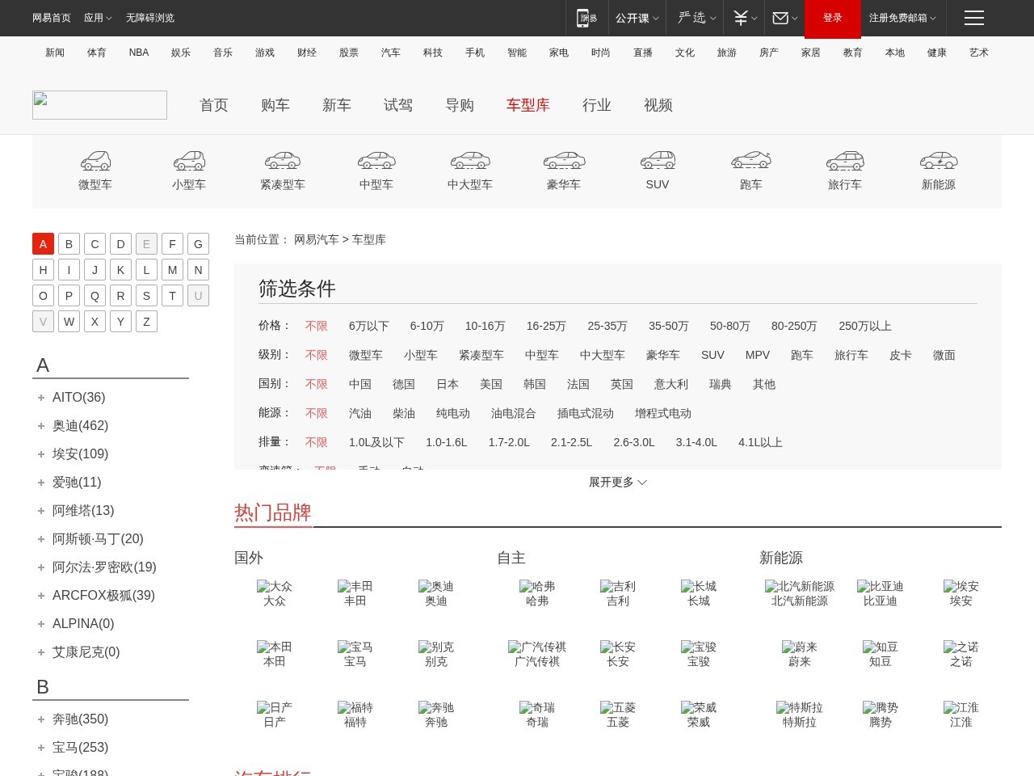Filter price by 250万以上

pyautogui.click(x=865, y=326)
